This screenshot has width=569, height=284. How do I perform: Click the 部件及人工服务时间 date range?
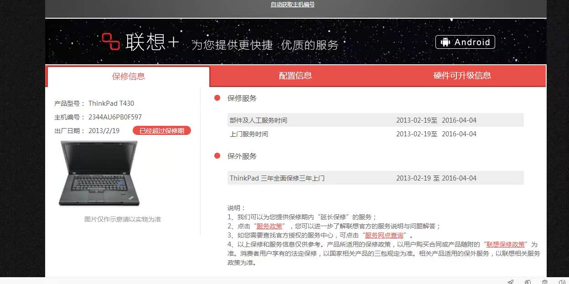pyautogui.click(x=436, y=120)
